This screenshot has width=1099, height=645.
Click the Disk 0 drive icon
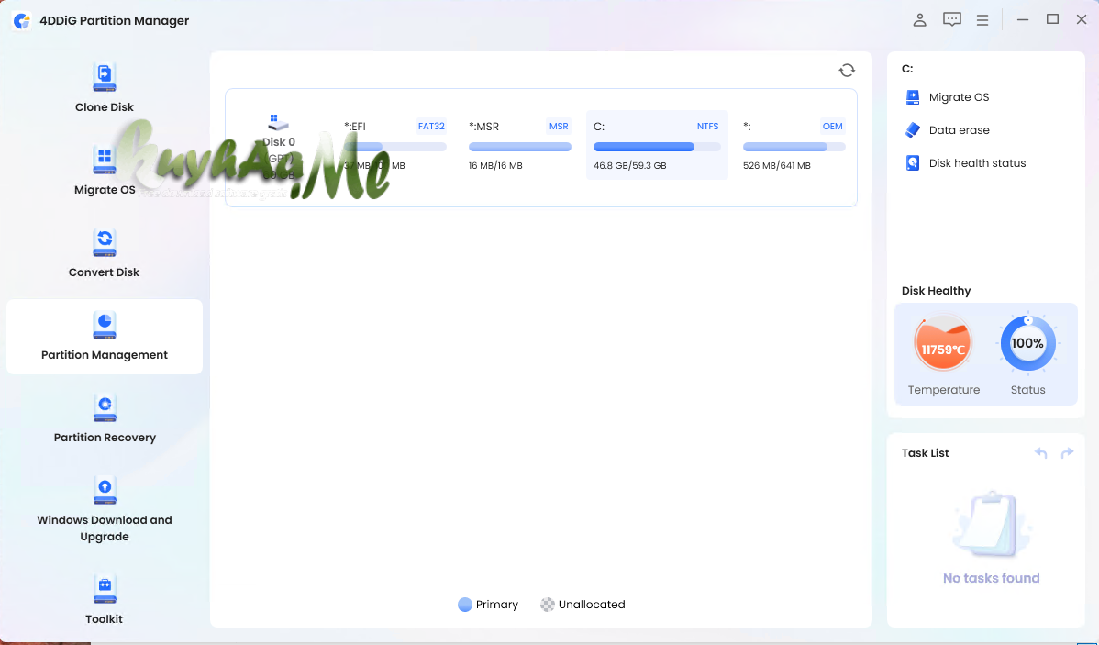278,123
